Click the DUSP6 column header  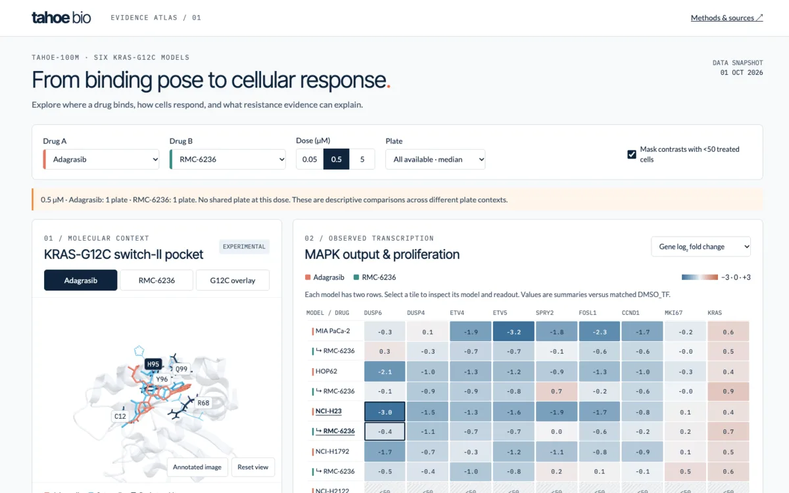(372, 313)
